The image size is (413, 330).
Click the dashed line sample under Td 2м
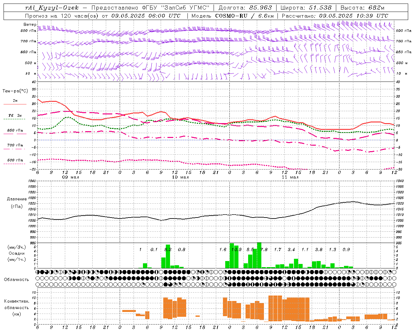point(15,119)
